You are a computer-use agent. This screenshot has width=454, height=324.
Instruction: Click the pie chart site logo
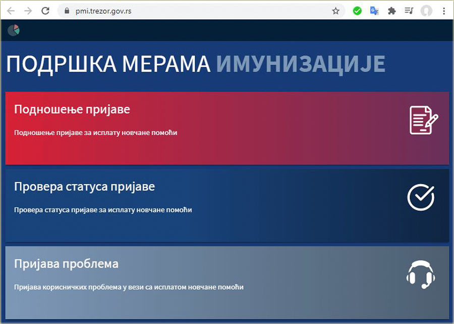(x=14, y=29)
